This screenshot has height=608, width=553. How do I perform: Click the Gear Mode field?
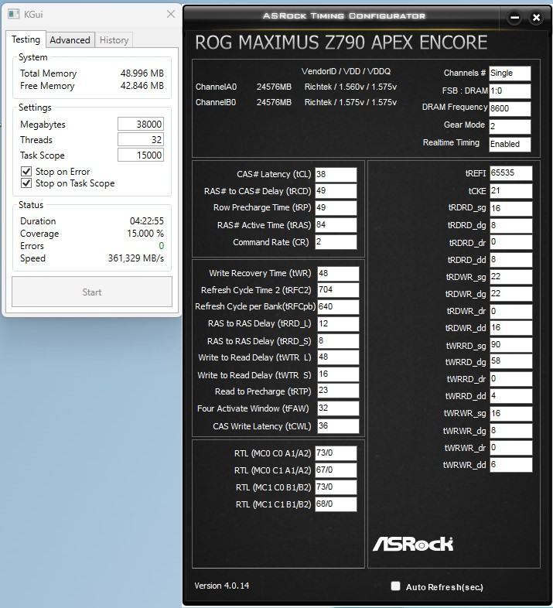510,126
